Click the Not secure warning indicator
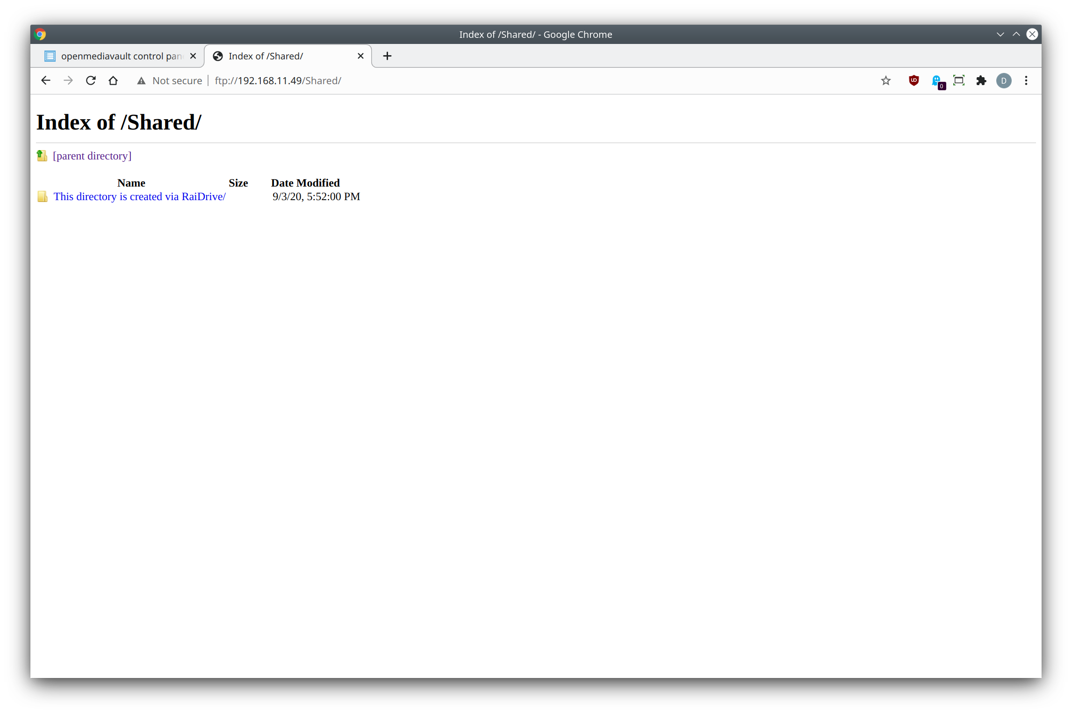The height and width of the screenshot is (714, 1072). coord(170,80)
